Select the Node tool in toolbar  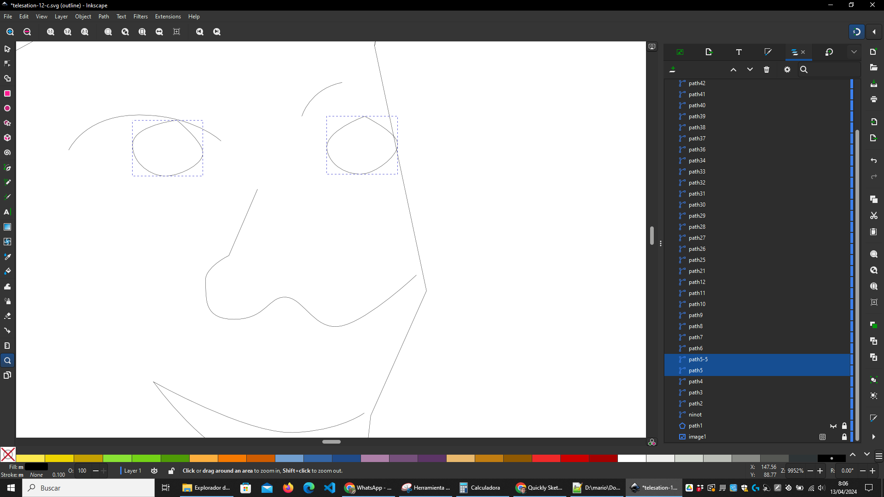tap(8, 63)
